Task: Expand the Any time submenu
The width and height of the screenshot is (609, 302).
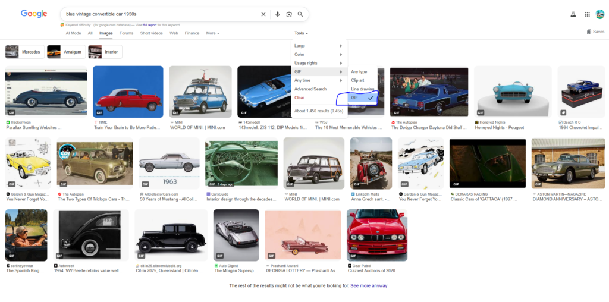Action: click(x=319, y=80)
